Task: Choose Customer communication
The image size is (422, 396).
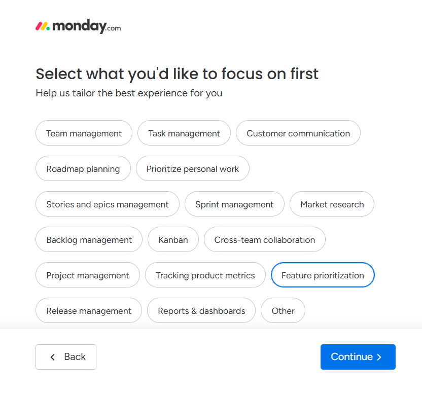Action: [x=298, y=133]
